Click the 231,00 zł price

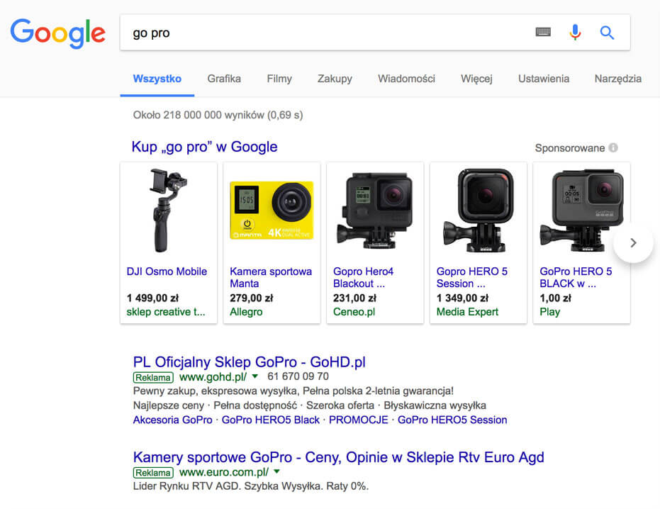(355, 298)
